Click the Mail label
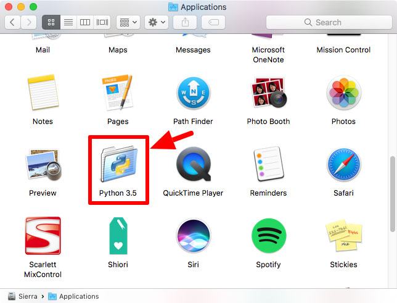The image size is (397, 303). point(43,50)
